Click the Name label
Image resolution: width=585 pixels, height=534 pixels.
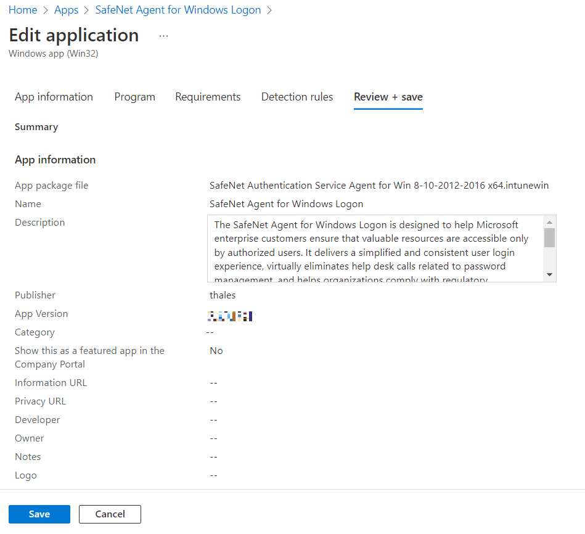click(28, 204)
